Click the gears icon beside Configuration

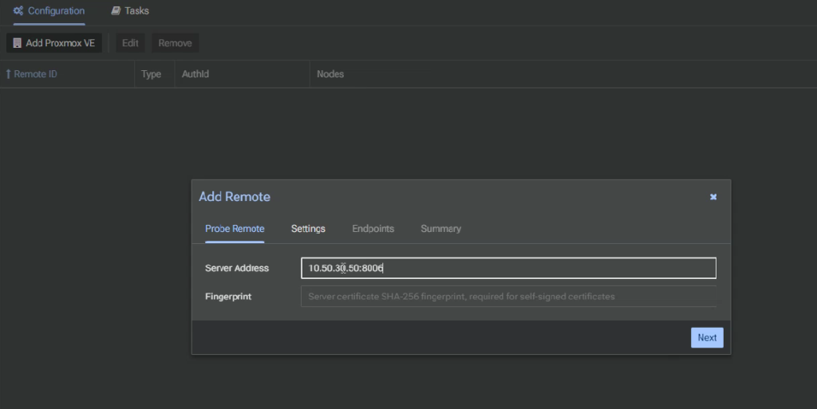click(18, 11)
